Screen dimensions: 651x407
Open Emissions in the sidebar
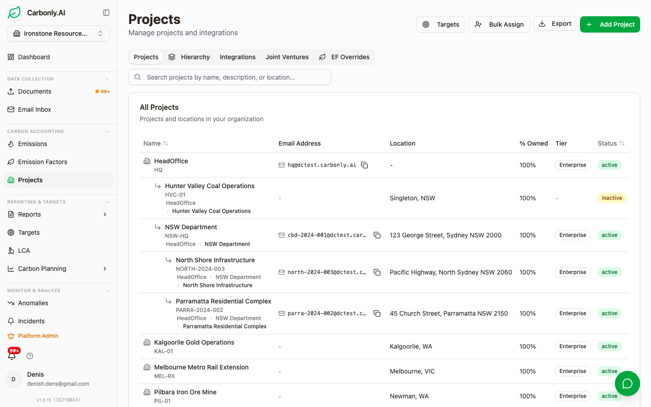click(58, 144)
